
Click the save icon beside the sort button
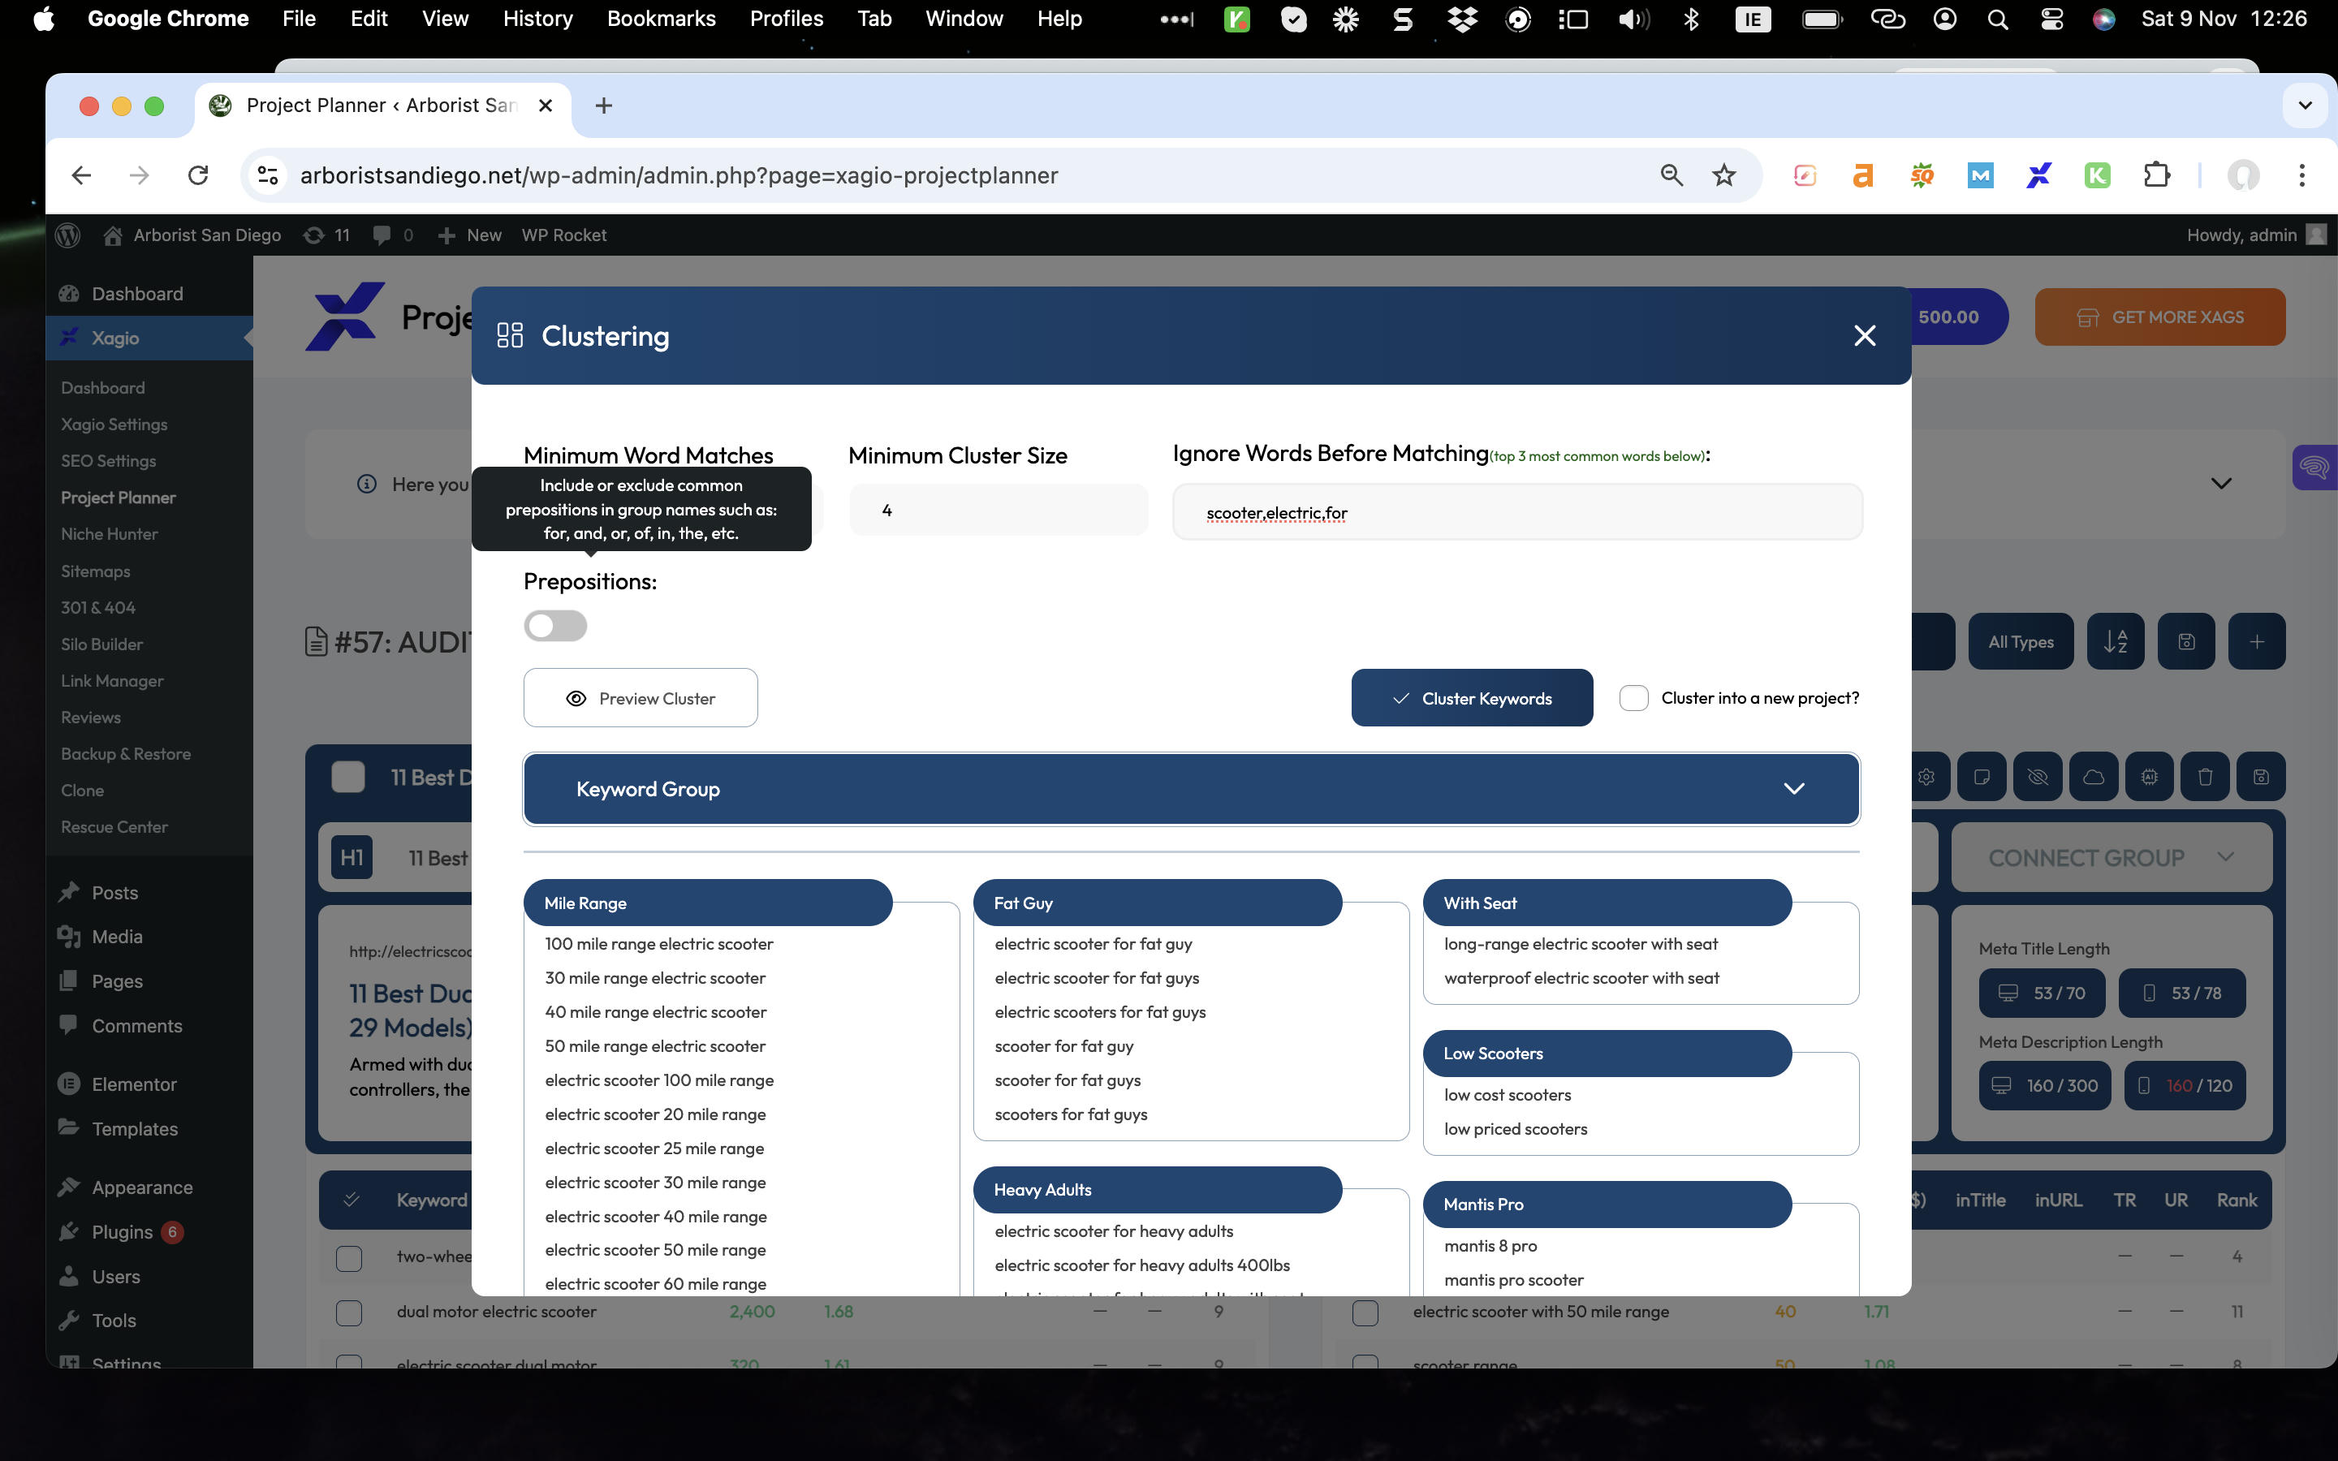(2186, 641)
